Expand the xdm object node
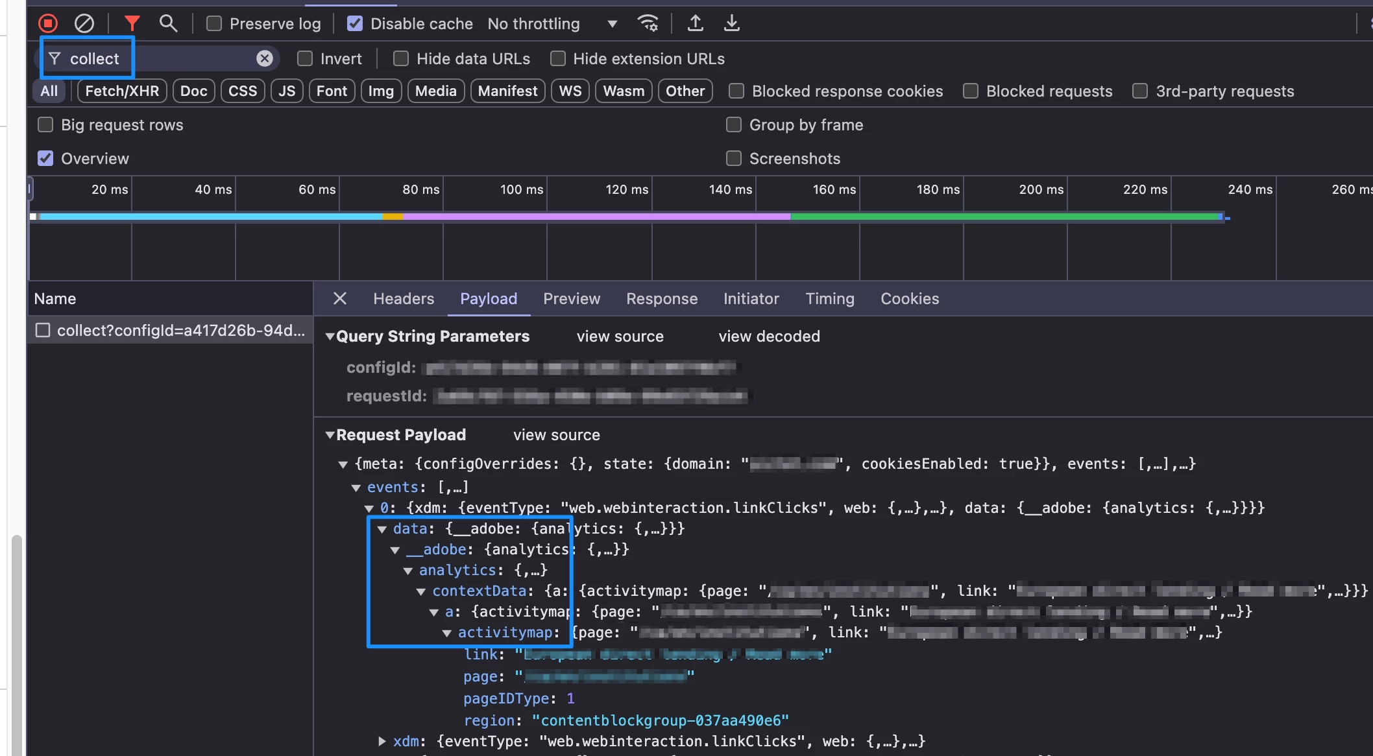Viewport: 1373px width, 756px height. (382, 740)
